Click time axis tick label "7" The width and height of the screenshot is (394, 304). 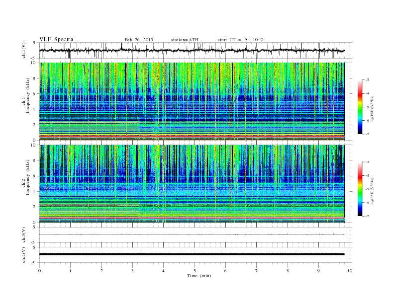257,271
